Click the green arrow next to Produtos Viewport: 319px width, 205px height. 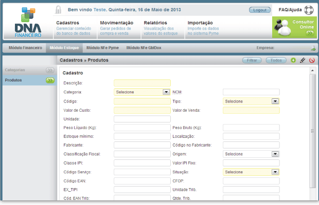(x=50, y=80)
